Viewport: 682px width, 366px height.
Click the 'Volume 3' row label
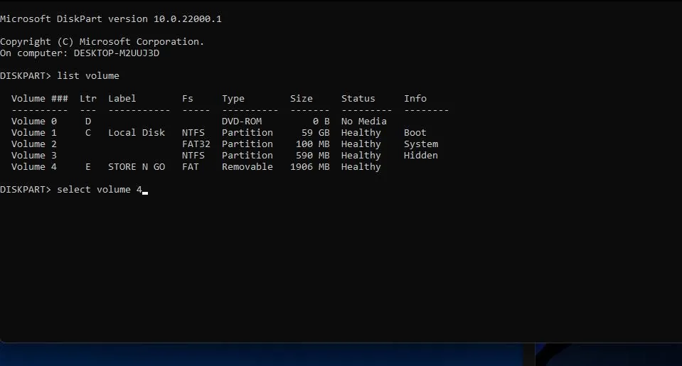tap(34, 155)
